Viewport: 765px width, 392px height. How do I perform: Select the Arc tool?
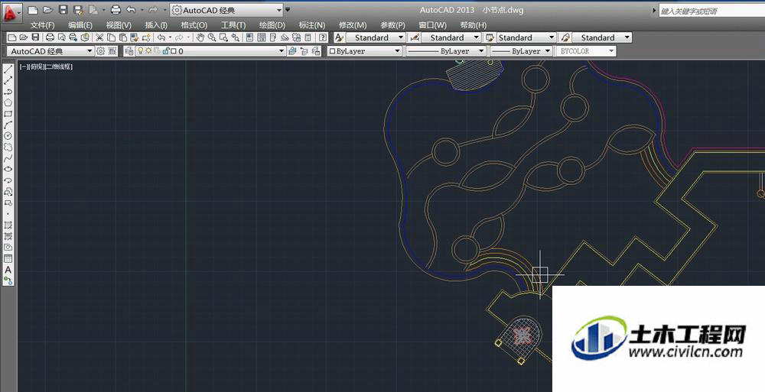click(8, 125)
